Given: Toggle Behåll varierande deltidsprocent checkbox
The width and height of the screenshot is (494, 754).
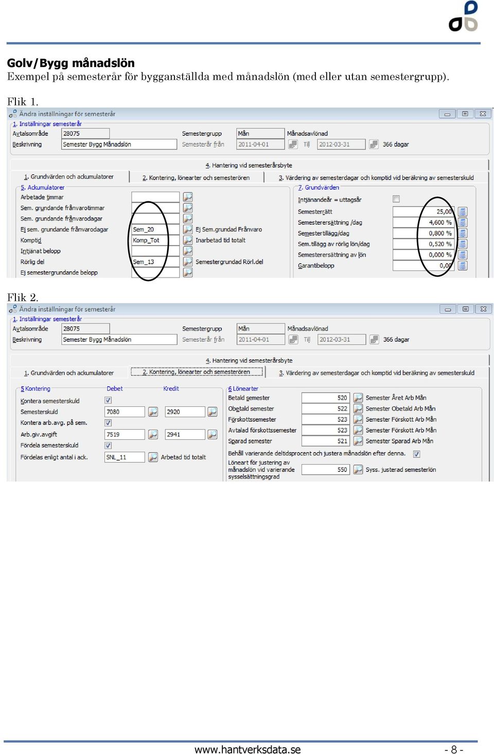Looking at the screenshot, I should pos(417,454).
